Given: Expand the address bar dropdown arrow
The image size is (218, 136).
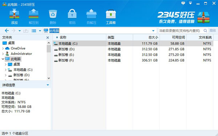Looking at the screenshot, I should [x=153, y=31].
